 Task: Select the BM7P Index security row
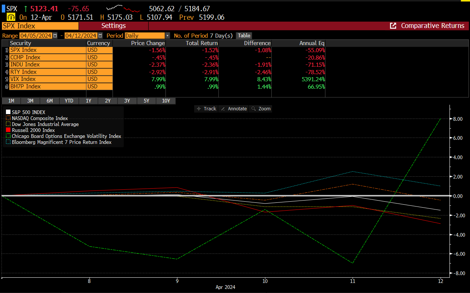point(47,86)
